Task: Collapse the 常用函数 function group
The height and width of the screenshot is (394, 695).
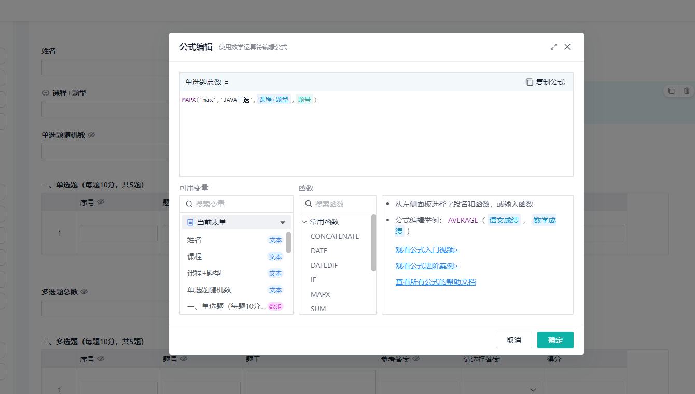Action: click(304, 222)
